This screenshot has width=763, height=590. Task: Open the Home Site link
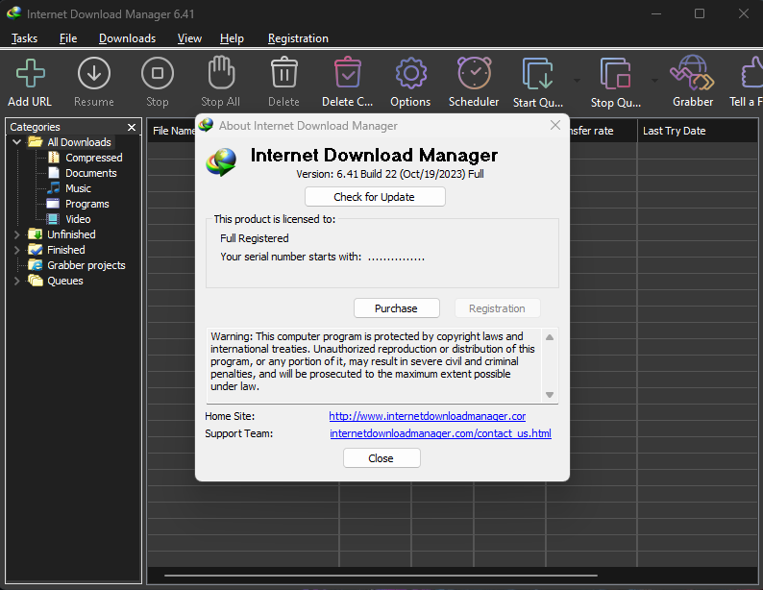pyautogui.click(x=428, y=416)
